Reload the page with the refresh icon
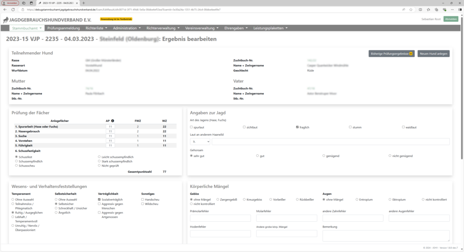Viewport: 464px width, 252px height. 13,10
